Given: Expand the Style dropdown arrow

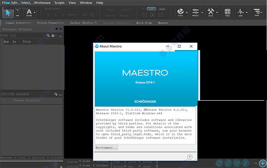Looking at the screenshot, I should 186,12.
